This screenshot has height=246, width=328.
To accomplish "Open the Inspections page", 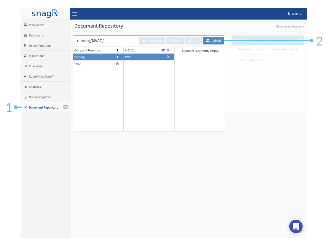I will [x=45, y=56].
